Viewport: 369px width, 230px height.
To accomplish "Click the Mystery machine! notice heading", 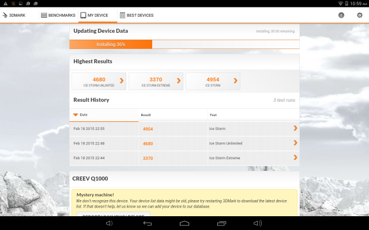I will point(95,195).
